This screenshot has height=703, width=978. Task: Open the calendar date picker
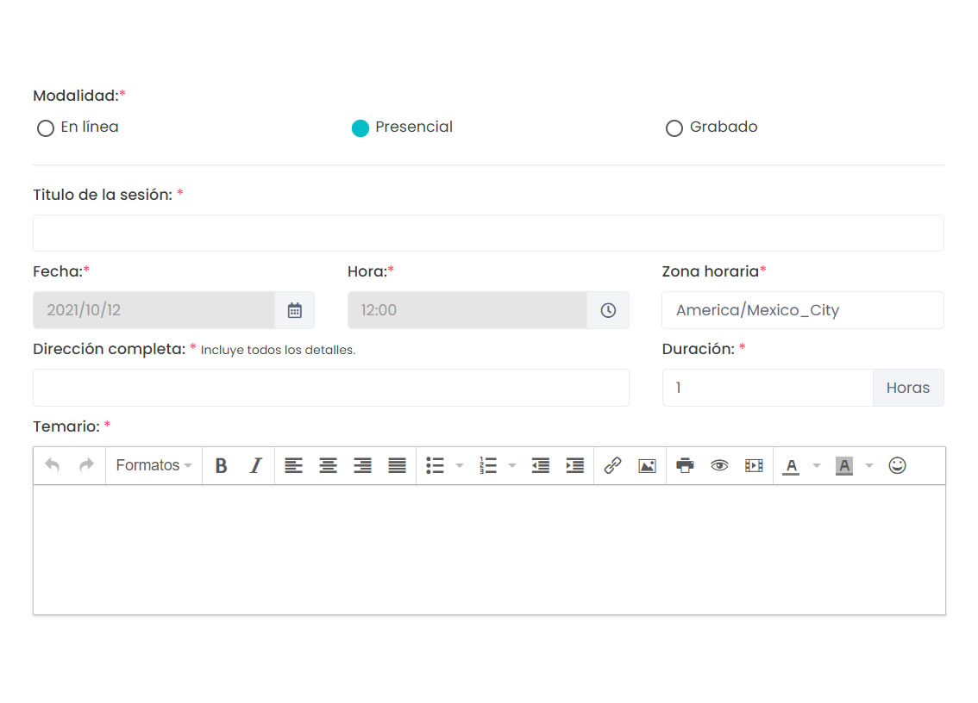point(294,310)
